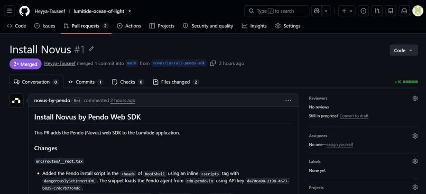Open the Pull requests tab

pyautogui.click(x=86, y=26)
